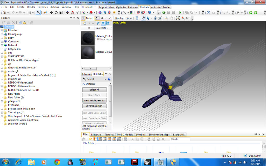Click the four-arrow Move tool icon
The height and width of the screenshot is (166, 266).
pyautogui.click(x=51, y=12)
